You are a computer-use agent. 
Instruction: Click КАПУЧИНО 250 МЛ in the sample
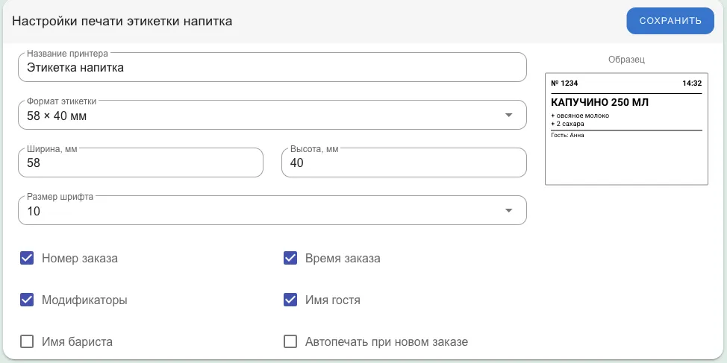tap(599, 103)
